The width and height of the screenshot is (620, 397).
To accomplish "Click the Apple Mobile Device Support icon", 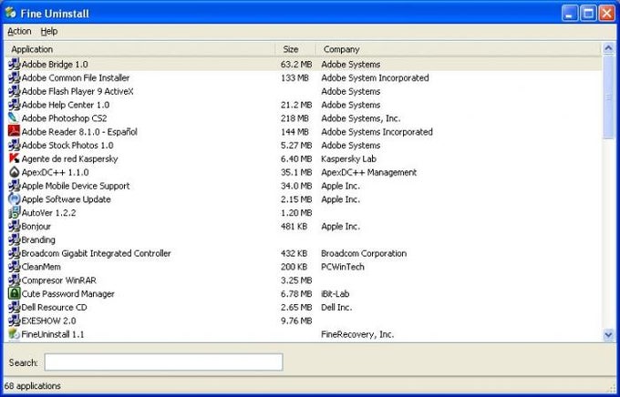I will click(x=15, y=186).
